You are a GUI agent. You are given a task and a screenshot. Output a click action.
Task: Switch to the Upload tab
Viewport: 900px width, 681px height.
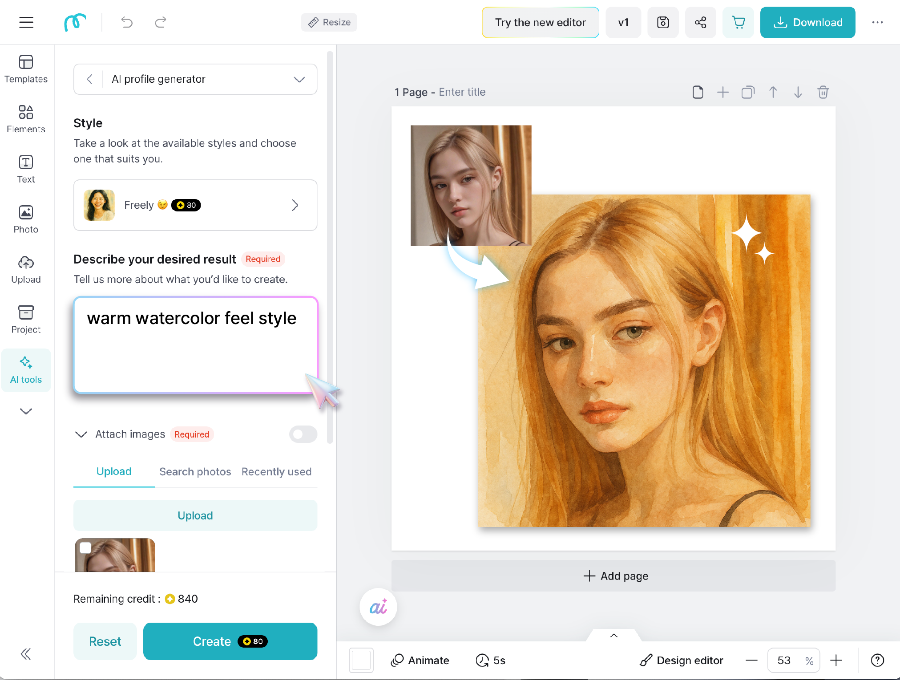pyautogui.click(x=114, y=472)
